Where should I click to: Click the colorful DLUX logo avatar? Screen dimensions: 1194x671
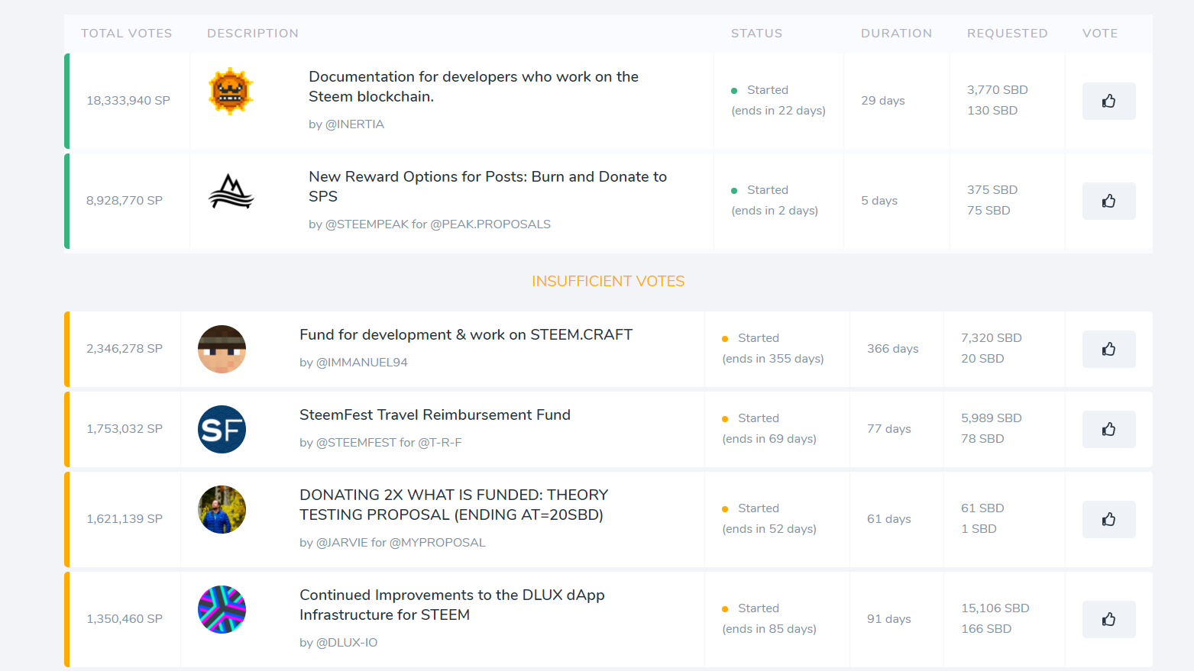click(x=222, y=609)
